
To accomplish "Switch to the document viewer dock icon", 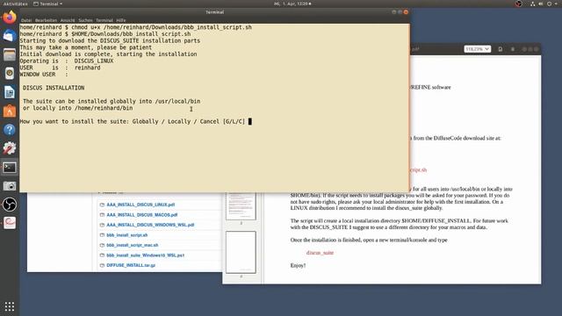I will point(10,223).
